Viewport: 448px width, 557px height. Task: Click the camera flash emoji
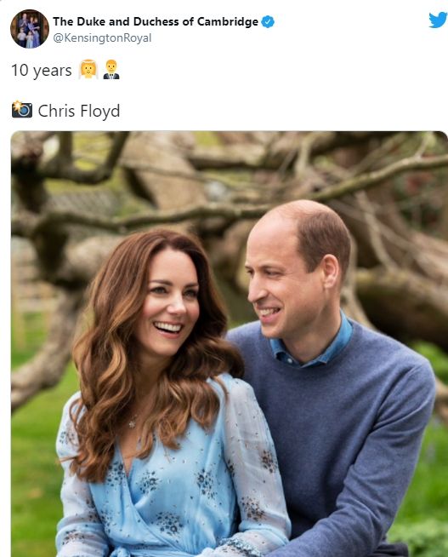pos(22,109)
